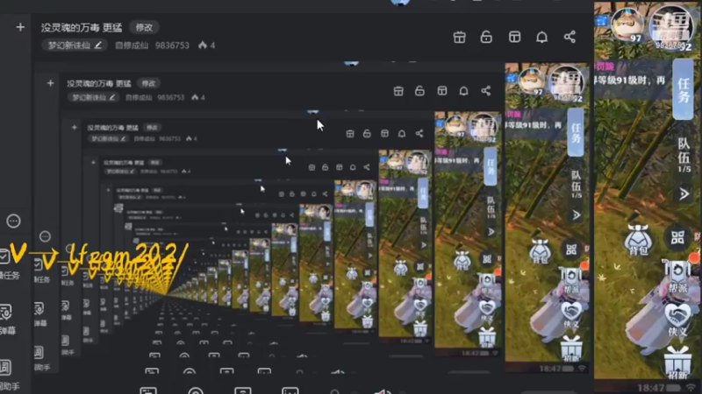Toggle the lock icon in the second nested window toolbar
Screen dimensions: 702x394
(419, 91)
